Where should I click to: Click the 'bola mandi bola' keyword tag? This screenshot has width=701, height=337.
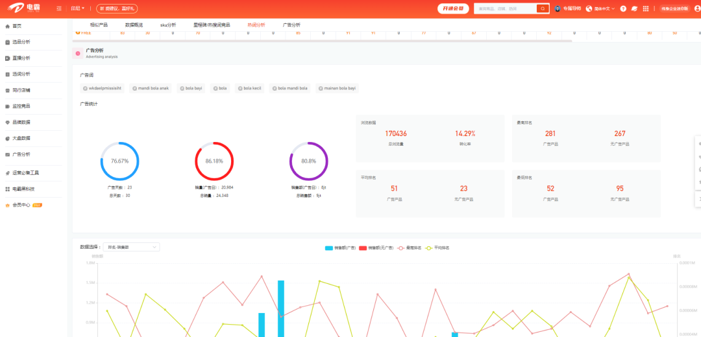(289, 88)
